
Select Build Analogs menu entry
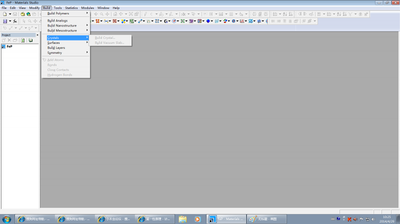[x=66, y=20]
